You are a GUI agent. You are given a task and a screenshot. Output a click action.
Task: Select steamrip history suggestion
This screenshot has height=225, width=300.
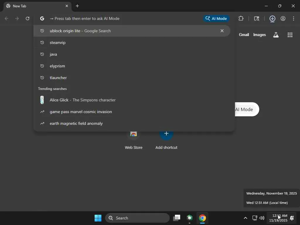point(132,42)
